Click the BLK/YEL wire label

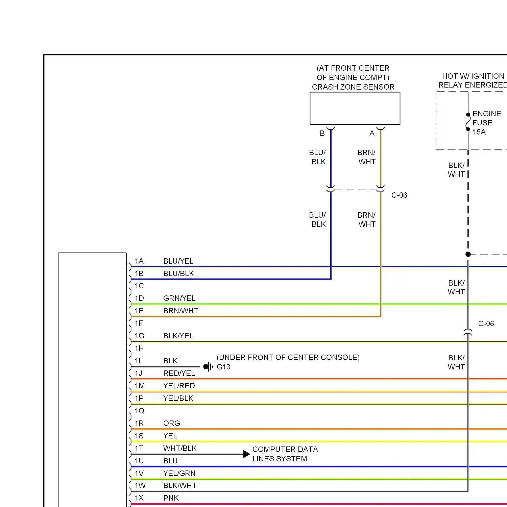(178, 336)
